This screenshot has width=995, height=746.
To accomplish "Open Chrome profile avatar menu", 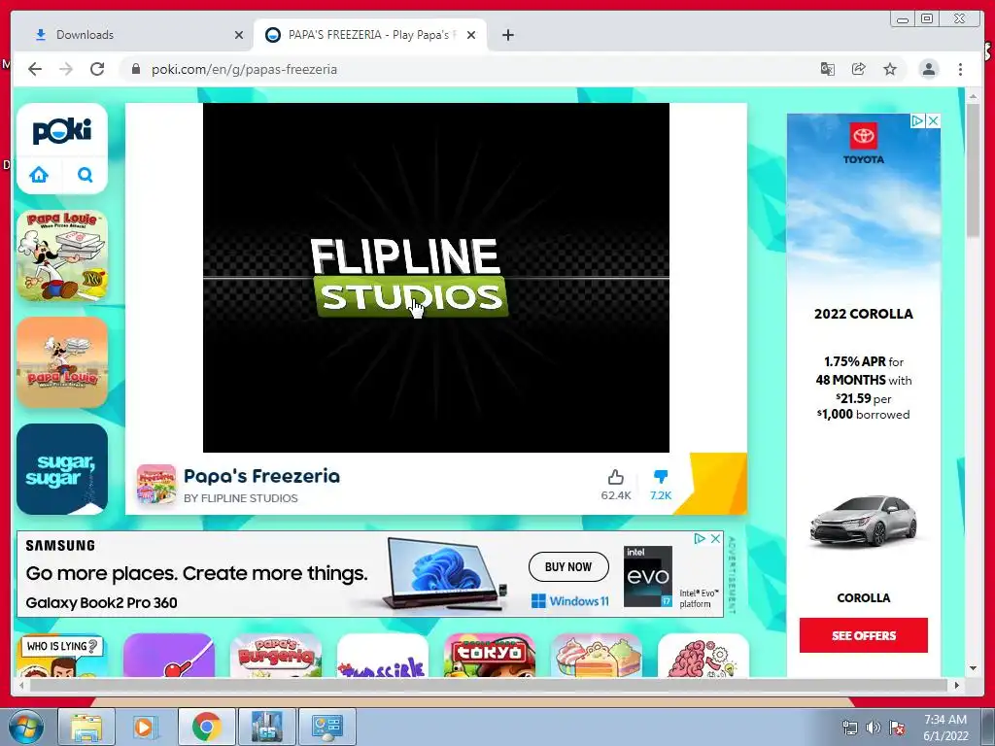I will point(928,69).
